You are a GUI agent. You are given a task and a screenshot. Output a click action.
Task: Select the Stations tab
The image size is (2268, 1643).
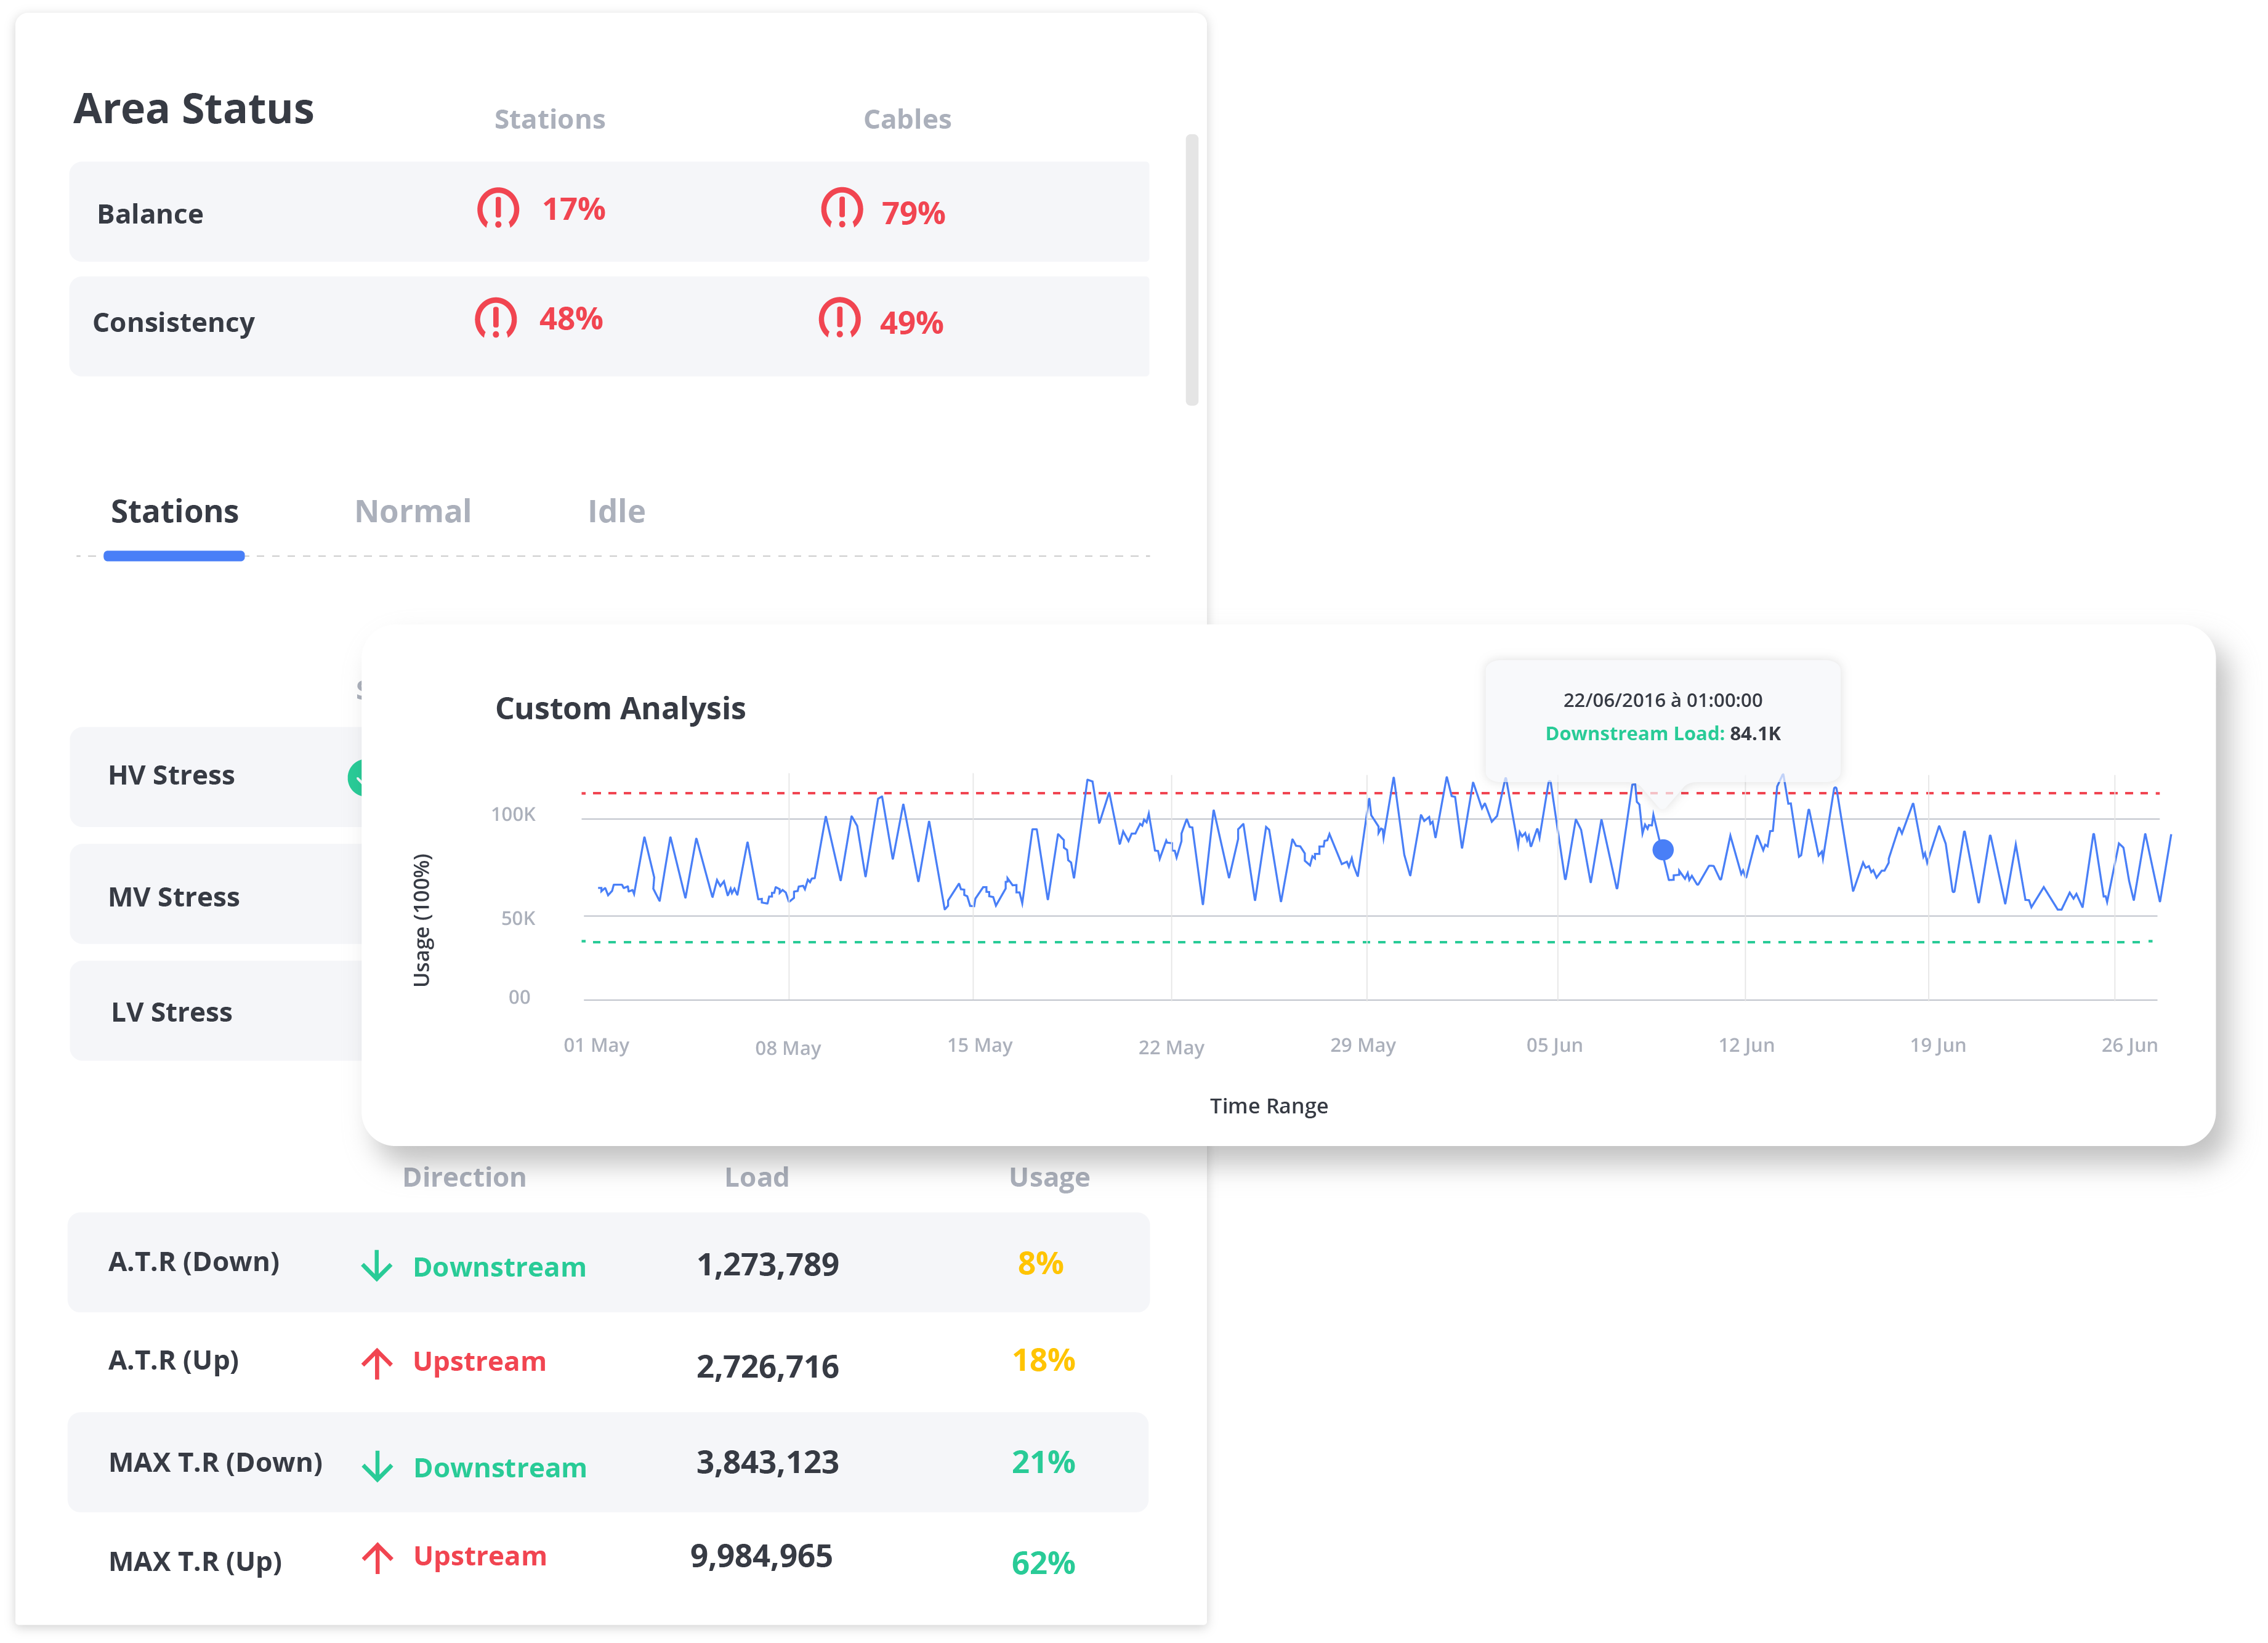(x=174, y=512)
